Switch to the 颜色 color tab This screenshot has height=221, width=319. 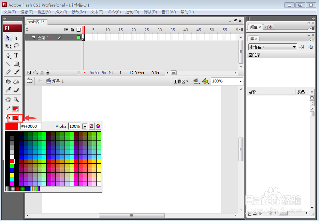(x=254, y=27)
